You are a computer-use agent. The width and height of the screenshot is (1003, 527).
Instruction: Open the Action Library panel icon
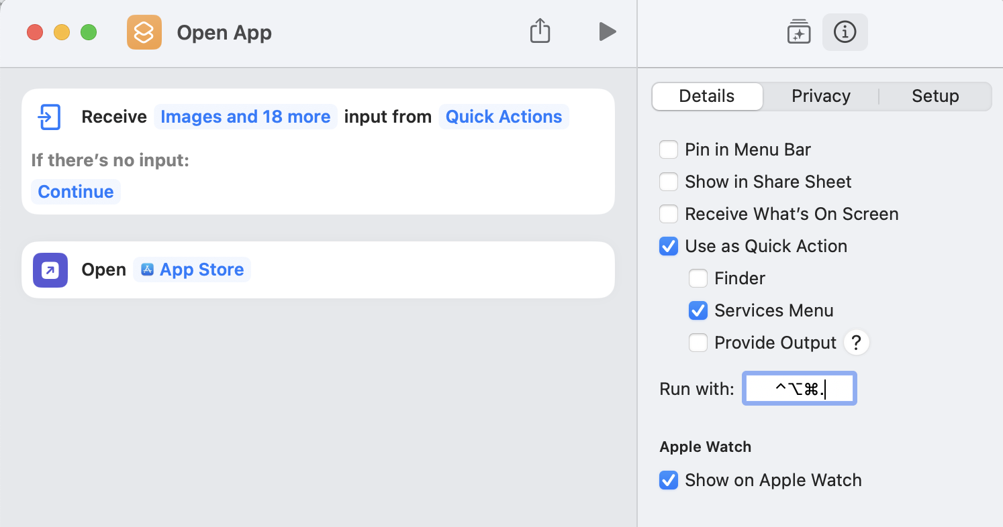(799, 32)
